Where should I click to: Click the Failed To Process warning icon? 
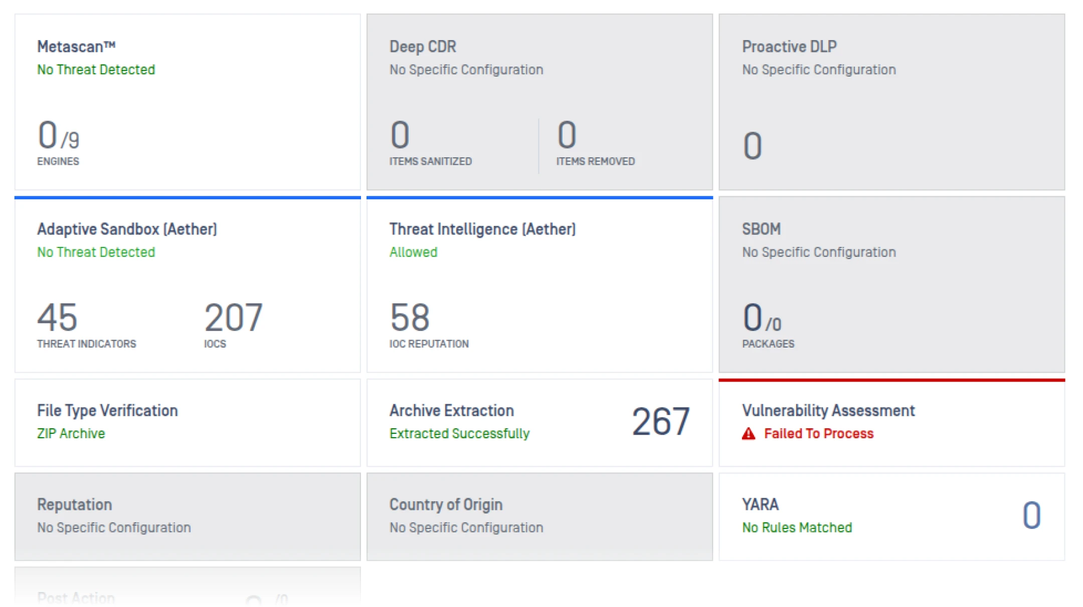748,434
